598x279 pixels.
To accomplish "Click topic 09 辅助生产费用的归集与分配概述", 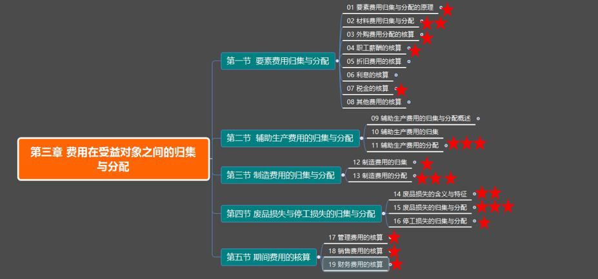I will pyautogui.click(x=421, y=119).
